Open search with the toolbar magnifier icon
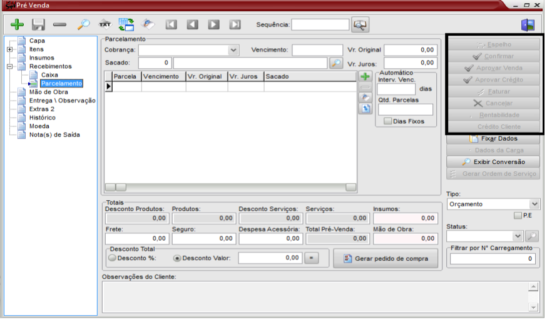Screen dimensions: 547x319 (83, 25)
